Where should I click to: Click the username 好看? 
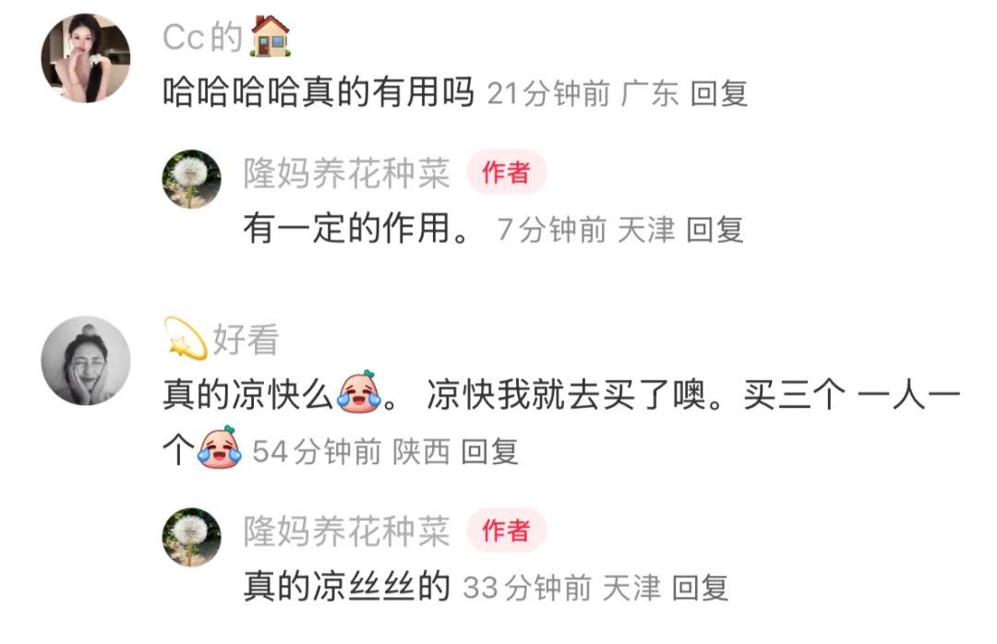point(246,340)
